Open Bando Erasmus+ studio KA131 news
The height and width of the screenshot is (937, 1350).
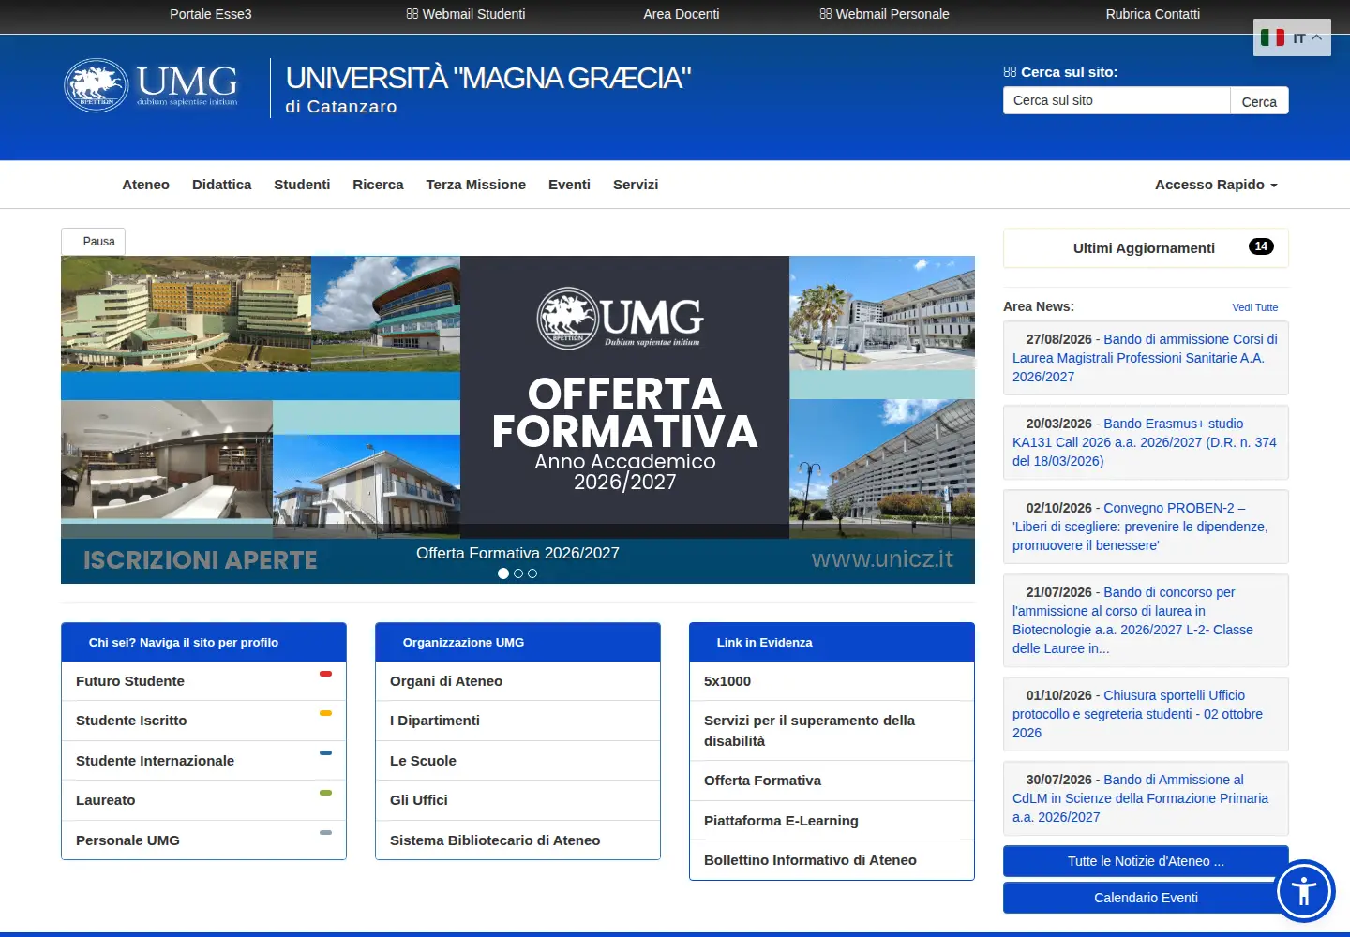(x=1146, y=442)
